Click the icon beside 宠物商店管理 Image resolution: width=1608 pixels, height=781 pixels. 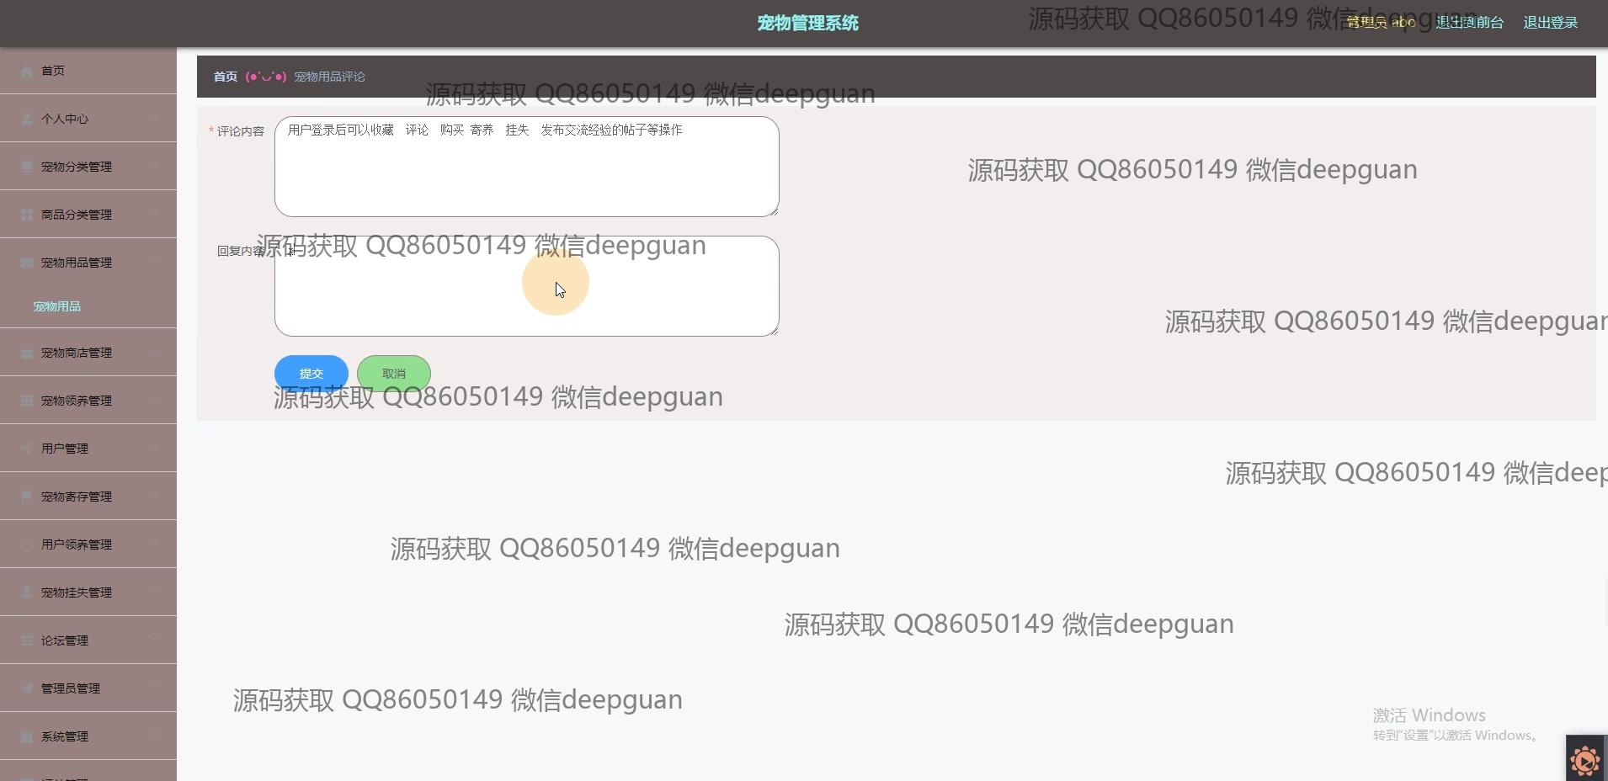click(27, 353)
